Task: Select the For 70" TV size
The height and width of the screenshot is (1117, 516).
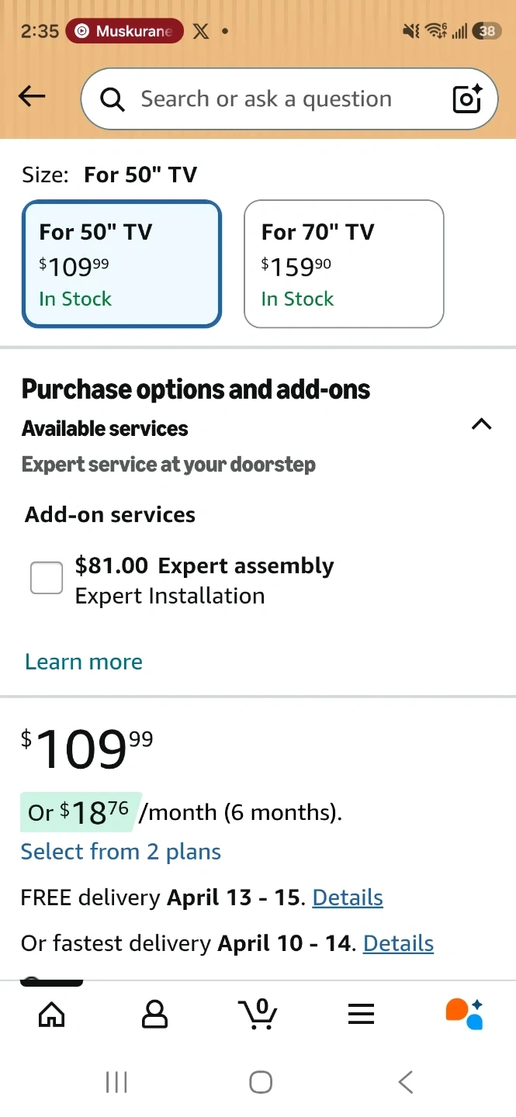Action: [344, 265]
